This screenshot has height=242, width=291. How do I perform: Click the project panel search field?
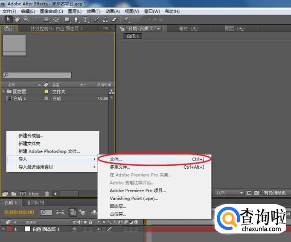pyautogui.click(x=38, y=75)
